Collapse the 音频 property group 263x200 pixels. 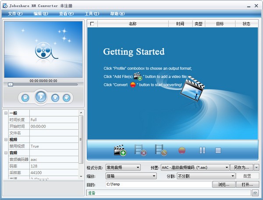(x=6, y=153)
